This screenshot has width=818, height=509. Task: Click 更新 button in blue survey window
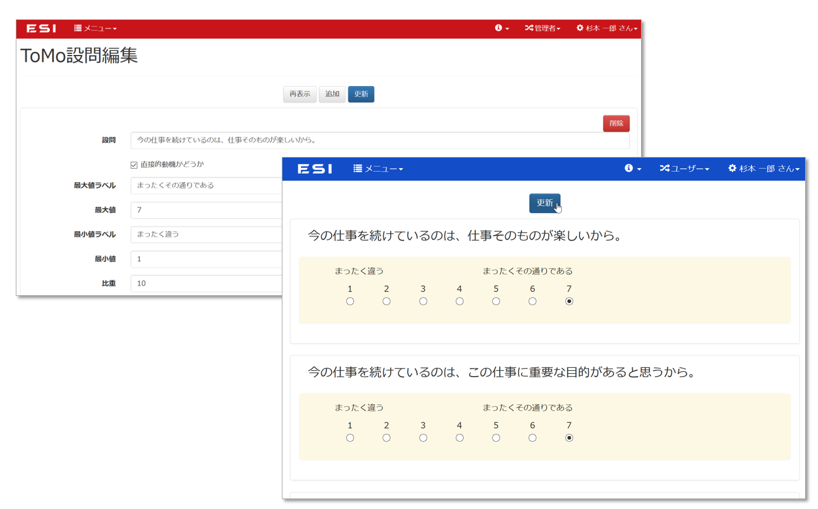click(544, 203)
